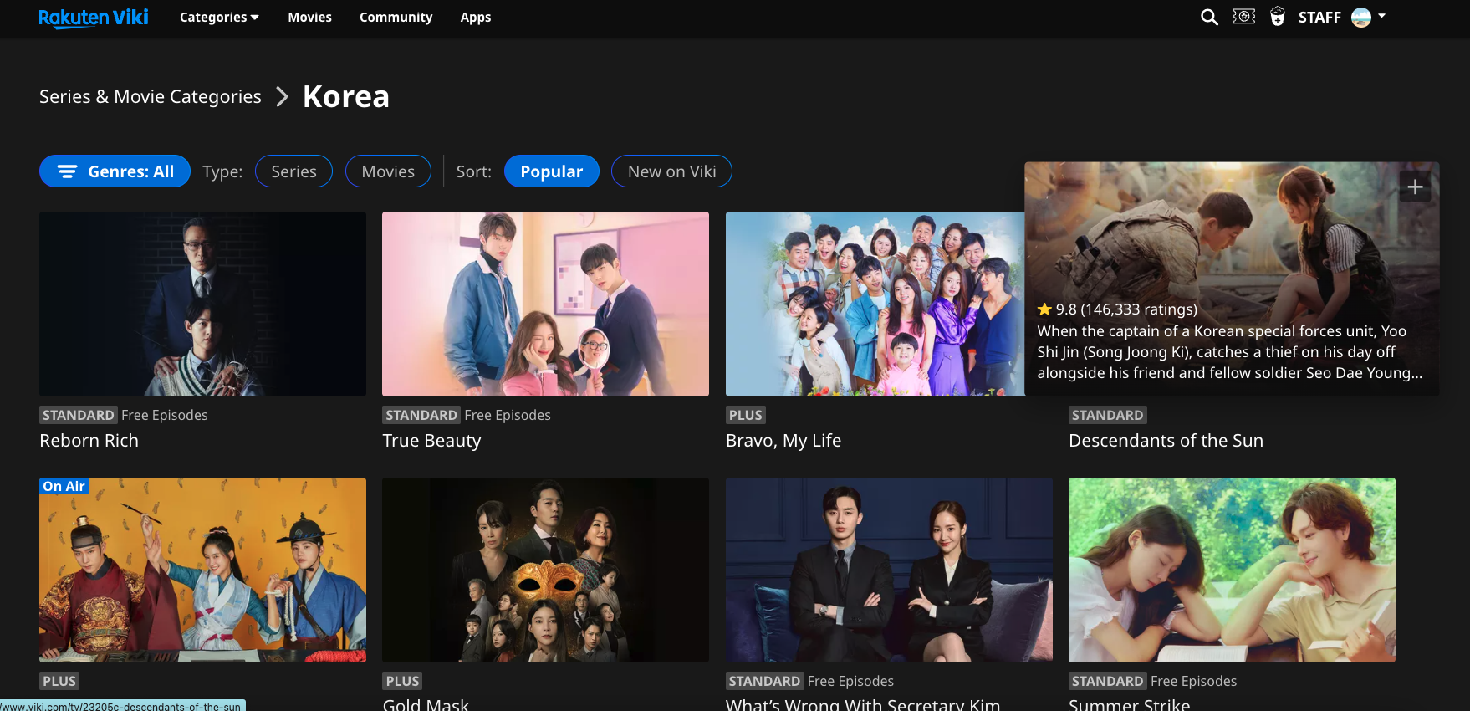The width and height of the screenshot is (1470, 711).
Task: Select the Popular sort option
Action: click(551, 171)
